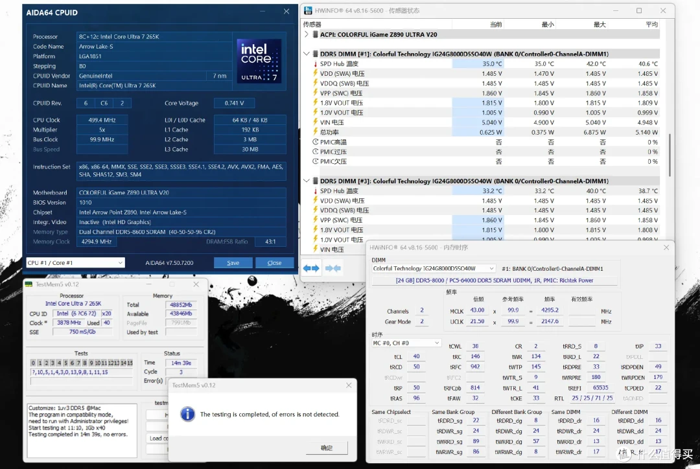Screen dimensions: 700x469
Task: Open the MC #0, CH #0 dropdown
Action: pos(406,343)
